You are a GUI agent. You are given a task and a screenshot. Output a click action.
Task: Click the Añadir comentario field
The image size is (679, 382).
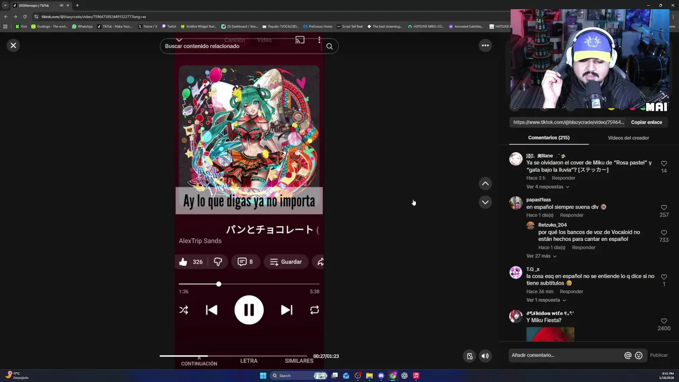pos(565,355)
